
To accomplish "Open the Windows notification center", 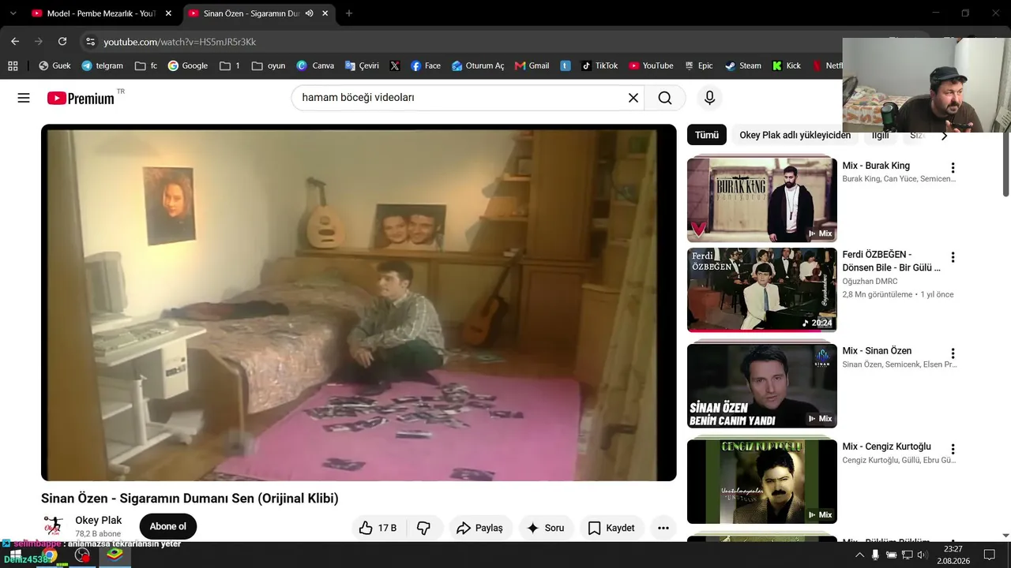I will (x=990, y=555).
